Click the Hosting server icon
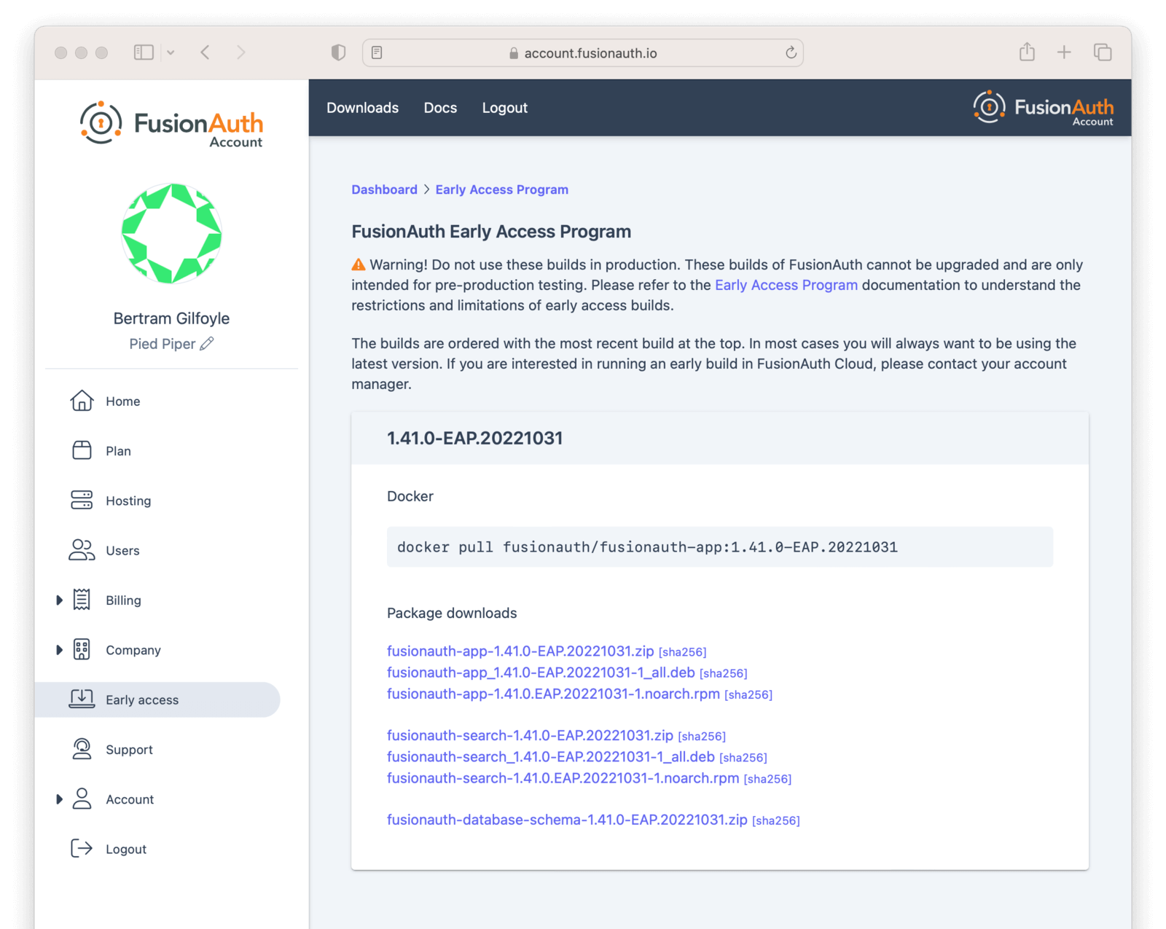This screenshot has height=929, width=1166. (x=82, y=500)
